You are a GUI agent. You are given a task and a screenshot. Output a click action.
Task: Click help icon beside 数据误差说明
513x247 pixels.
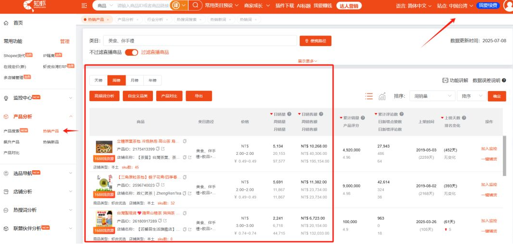click(x=504, y=80)
